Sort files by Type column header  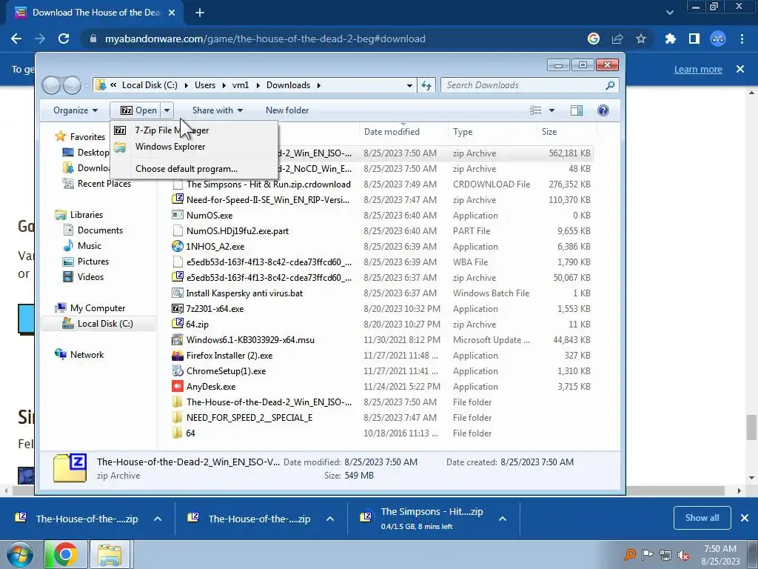[463, 132]
